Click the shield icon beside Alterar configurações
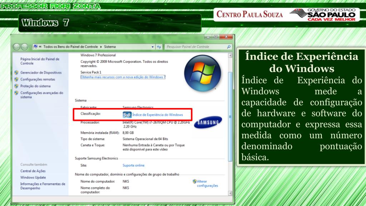The image size is (366, 206). pos(194,181)
